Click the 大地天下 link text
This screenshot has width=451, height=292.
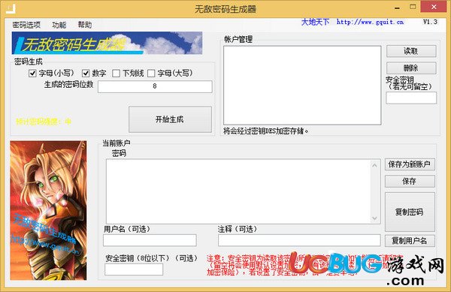pyautogui.click(x=315, y=22)
